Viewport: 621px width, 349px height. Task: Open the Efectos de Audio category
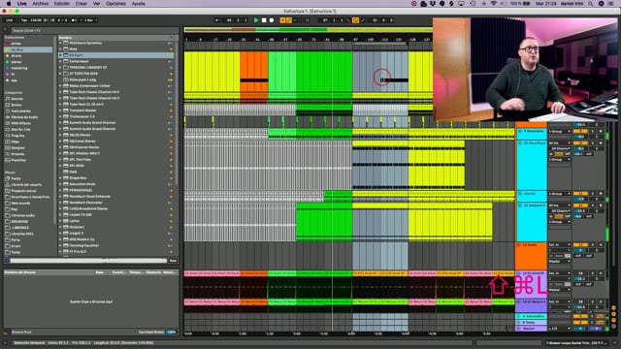[24, 117]
